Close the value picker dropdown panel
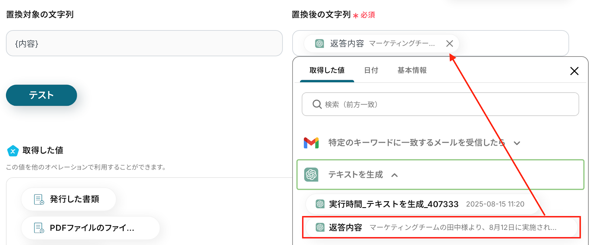 574,71
